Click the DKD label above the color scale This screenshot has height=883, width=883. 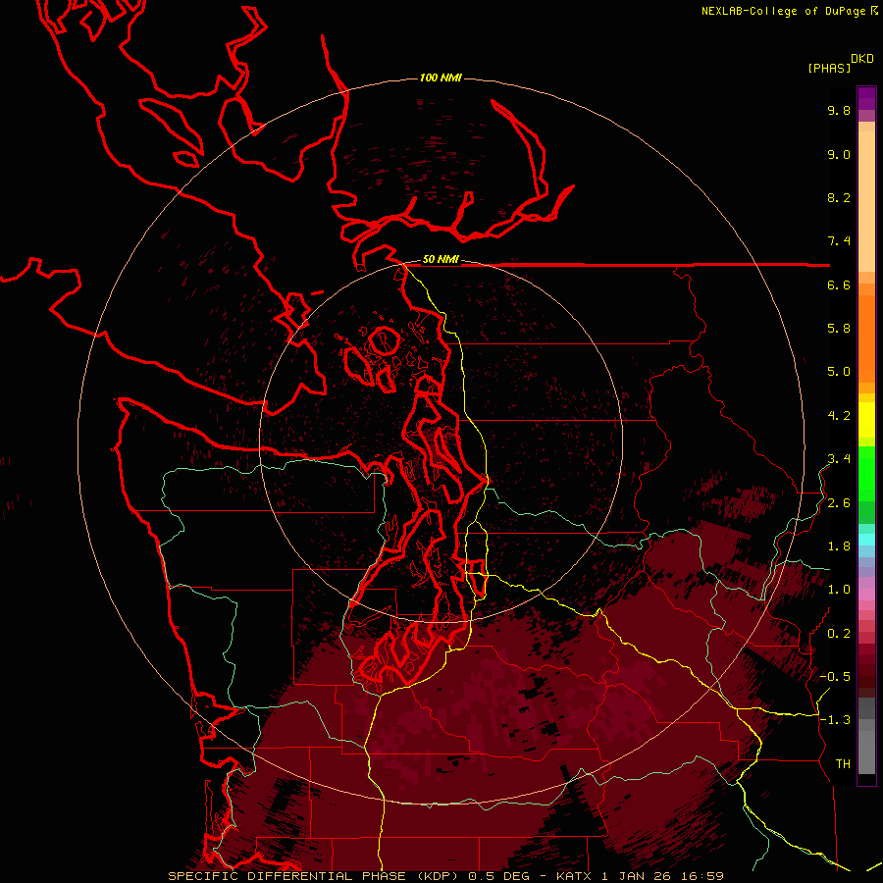click(x=862, y=59)
